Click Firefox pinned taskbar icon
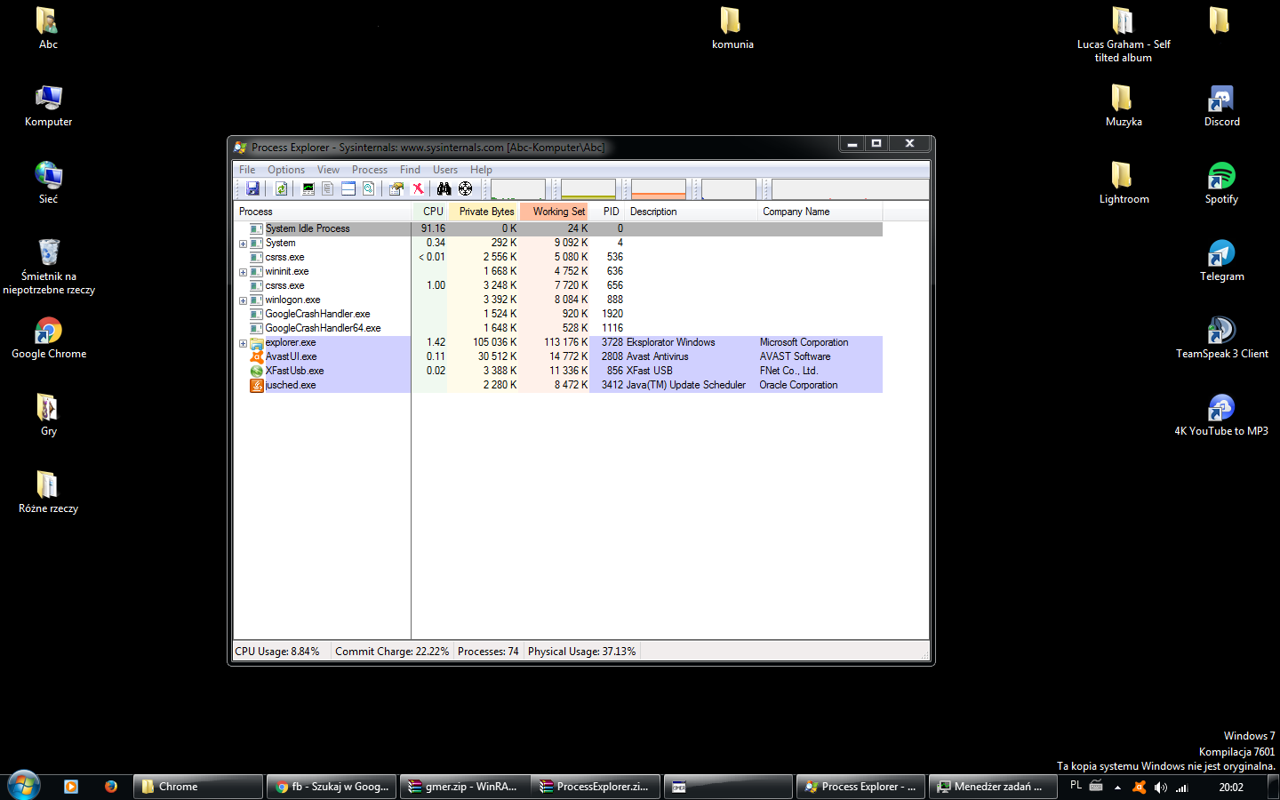 [x=111, y=787]
